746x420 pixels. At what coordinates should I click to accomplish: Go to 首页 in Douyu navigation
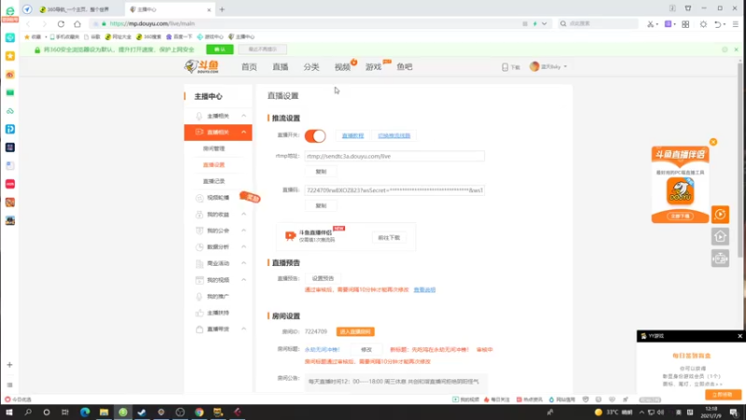[x=249, y=67]
